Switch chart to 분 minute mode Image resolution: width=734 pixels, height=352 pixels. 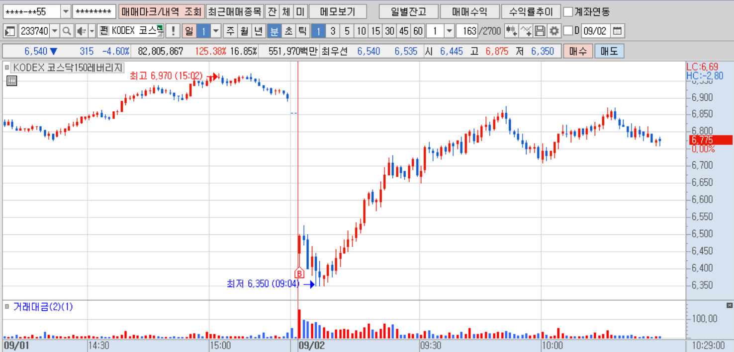274,31
